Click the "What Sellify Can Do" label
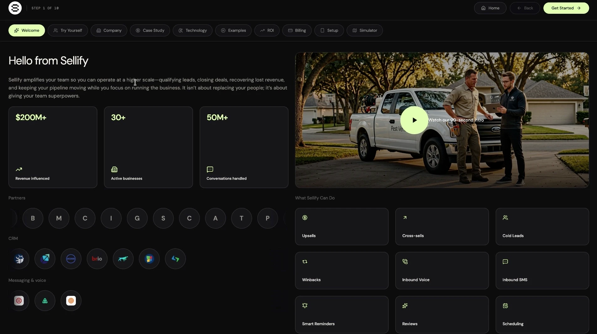The width and height of the screenshot is (597, 334). 315,198
